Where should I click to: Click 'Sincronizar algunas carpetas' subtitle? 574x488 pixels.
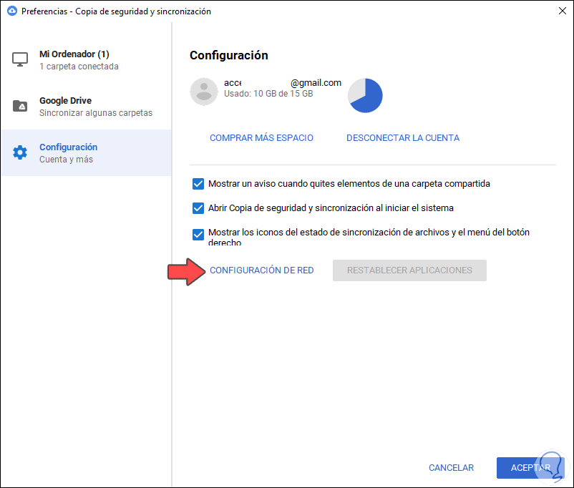pyautogui.click(x=96, y=113)
